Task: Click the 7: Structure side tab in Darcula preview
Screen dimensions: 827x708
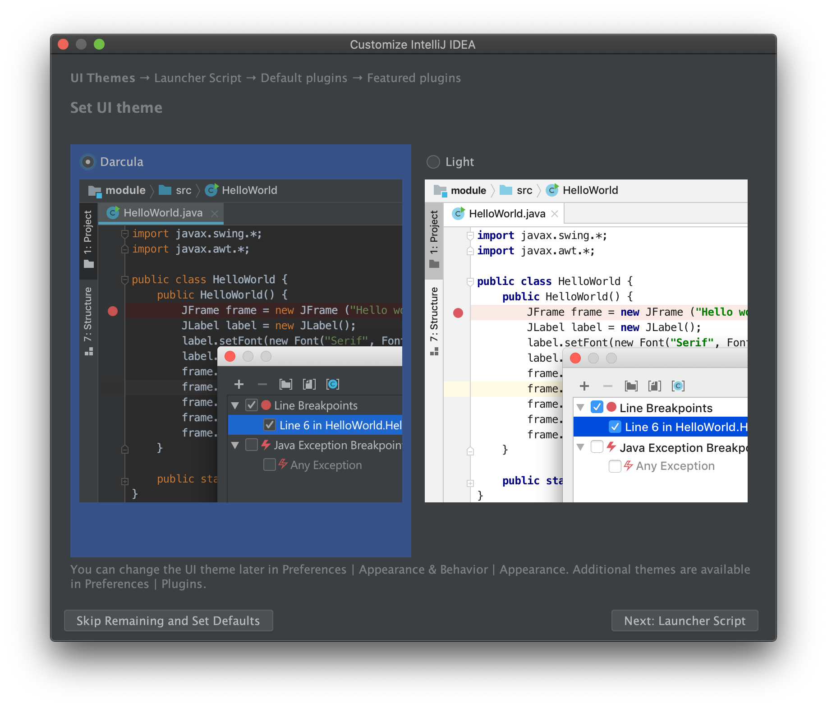Action: pos(88,321)
